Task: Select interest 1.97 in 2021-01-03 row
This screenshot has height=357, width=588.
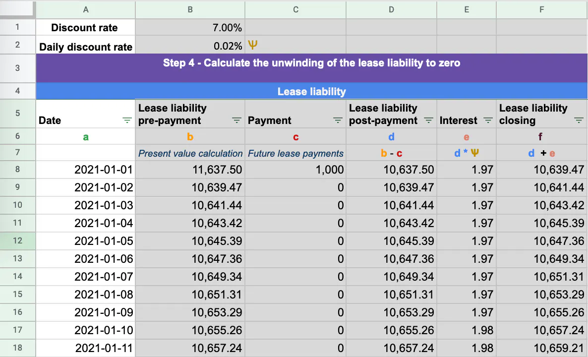Action: pyautogui.click(x=467, y=205)
